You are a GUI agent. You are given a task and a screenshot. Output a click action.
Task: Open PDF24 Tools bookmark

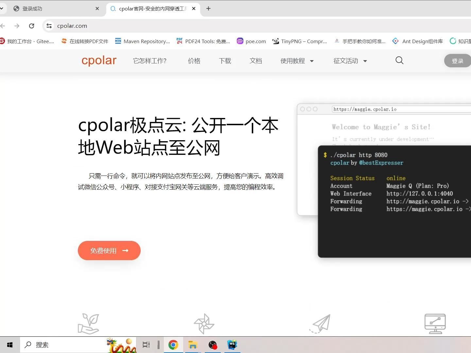tap(203, 41)
